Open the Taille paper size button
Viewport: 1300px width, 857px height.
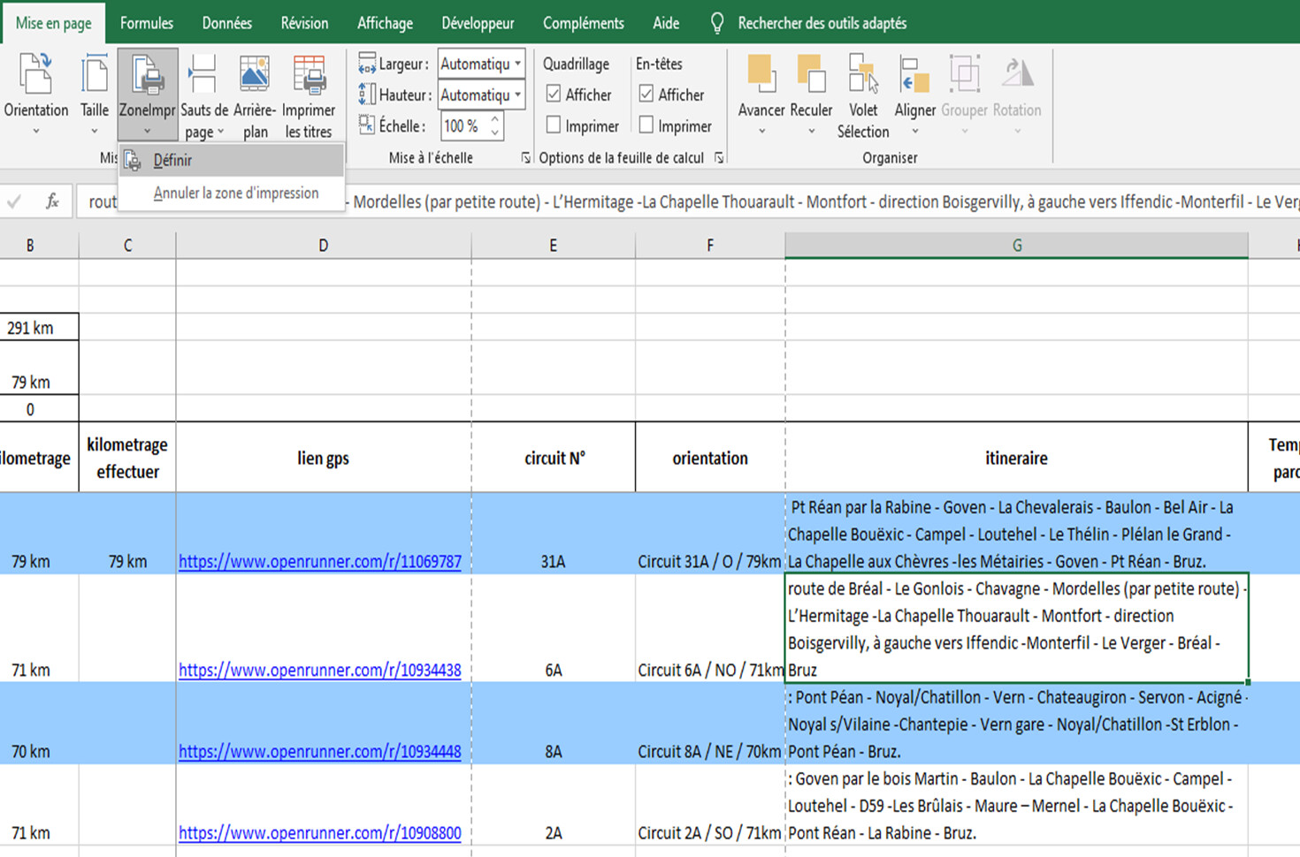point(95,93)
